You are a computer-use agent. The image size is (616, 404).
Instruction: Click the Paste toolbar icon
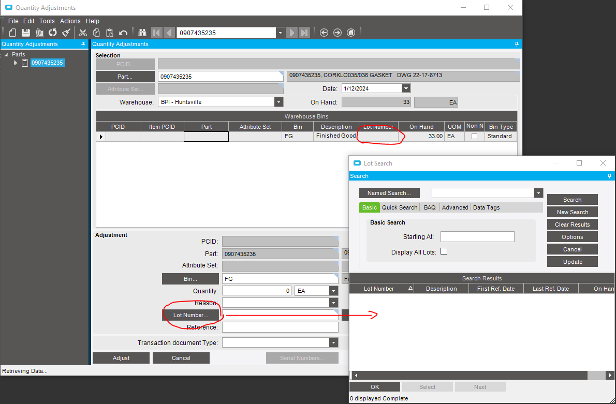tap(110, 33)
